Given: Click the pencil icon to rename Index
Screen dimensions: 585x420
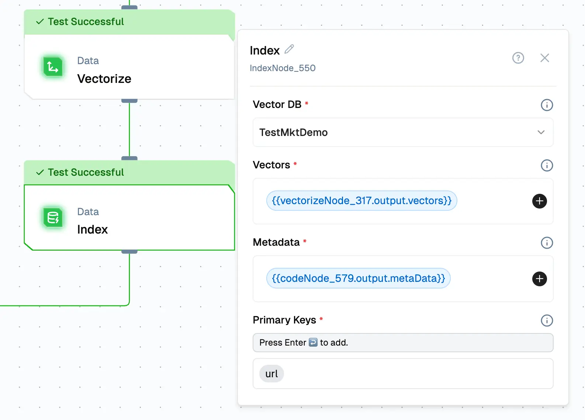Looking at the screenshot, I should 289,49.
